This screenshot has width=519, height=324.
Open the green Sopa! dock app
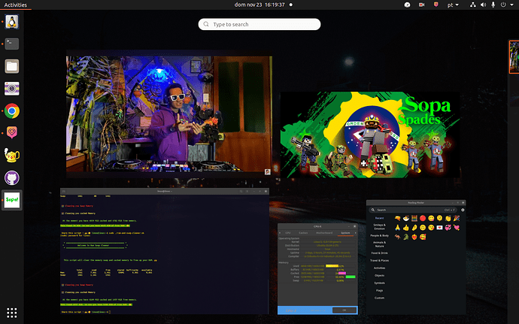(12, 201)
